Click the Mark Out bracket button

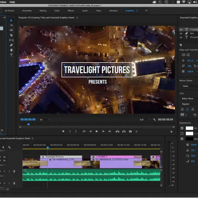[76, 131]
